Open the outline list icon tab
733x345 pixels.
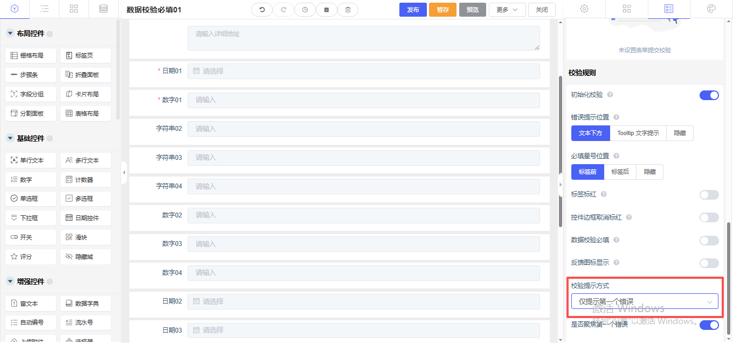tap(45, 9)
